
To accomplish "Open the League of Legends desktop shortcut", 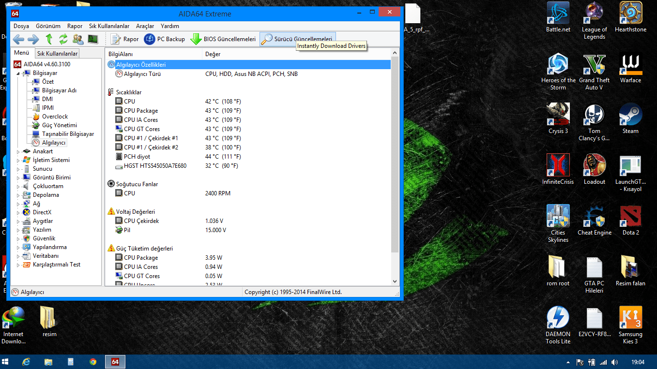I will click(594, 21).
